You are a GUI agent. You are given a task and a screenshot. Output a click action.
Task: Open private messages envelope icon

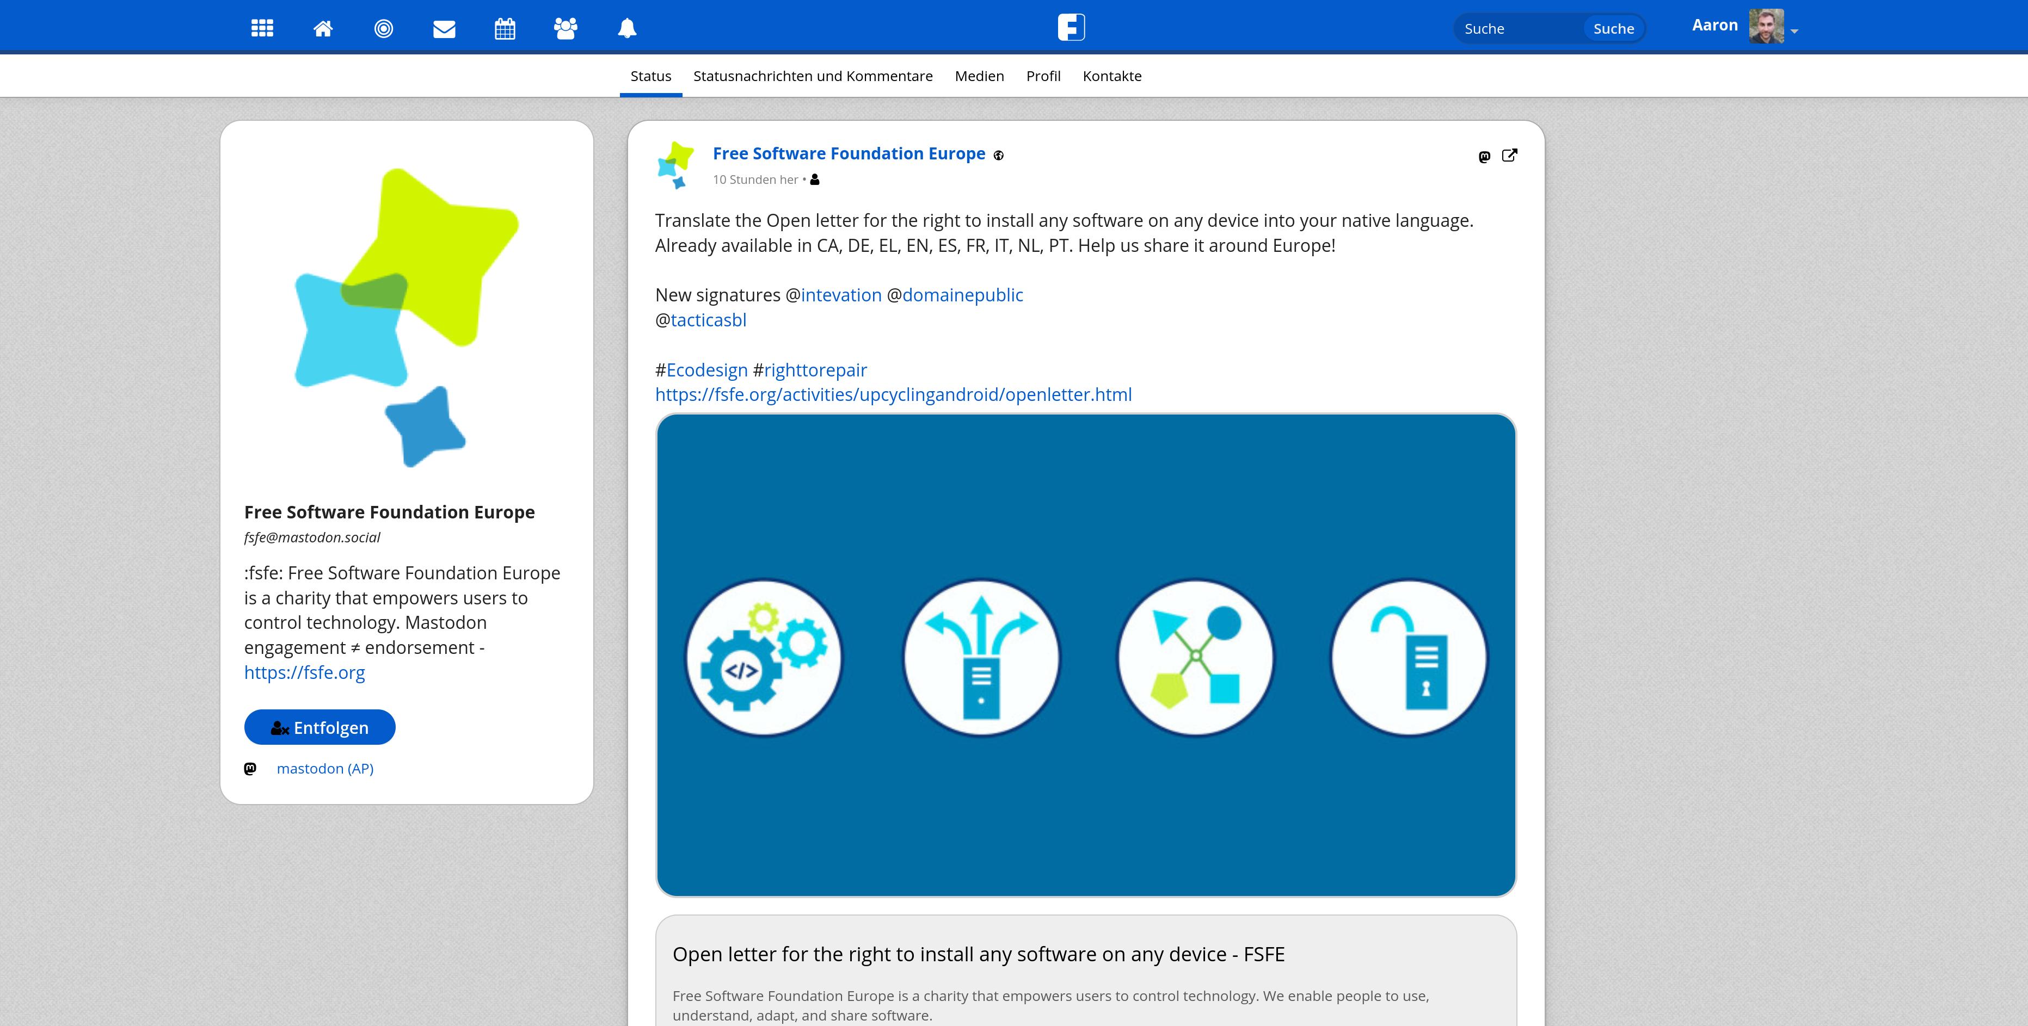[444, 29]
